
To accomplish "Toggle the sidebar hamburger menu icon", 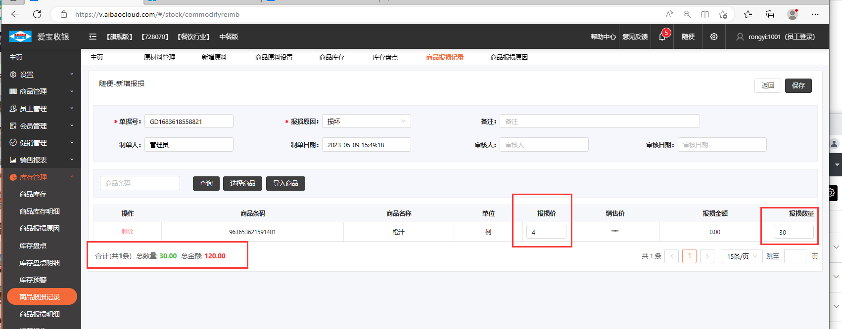I will 93,37.
